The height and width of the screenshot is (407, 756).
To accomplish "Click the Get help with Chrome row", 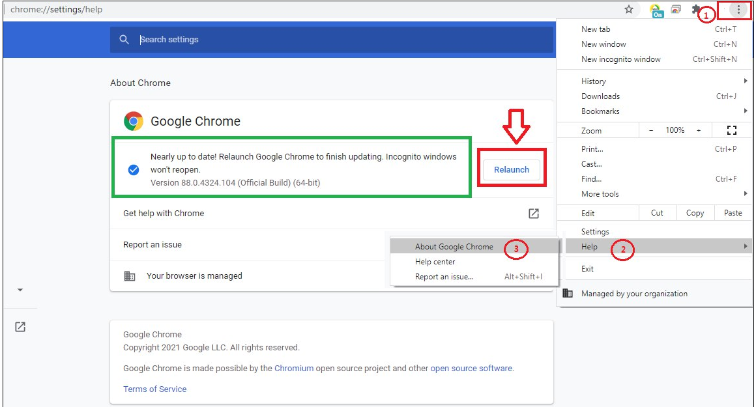I will tap(331, 214).
